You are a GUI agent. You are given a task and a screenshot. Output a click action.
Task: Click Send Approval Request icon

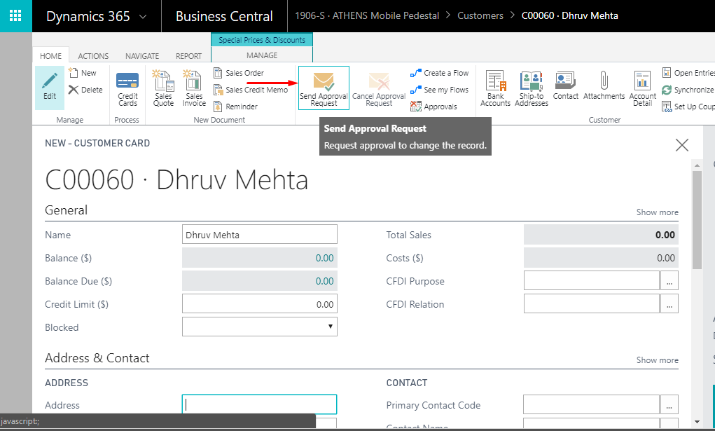click(324, 82)
